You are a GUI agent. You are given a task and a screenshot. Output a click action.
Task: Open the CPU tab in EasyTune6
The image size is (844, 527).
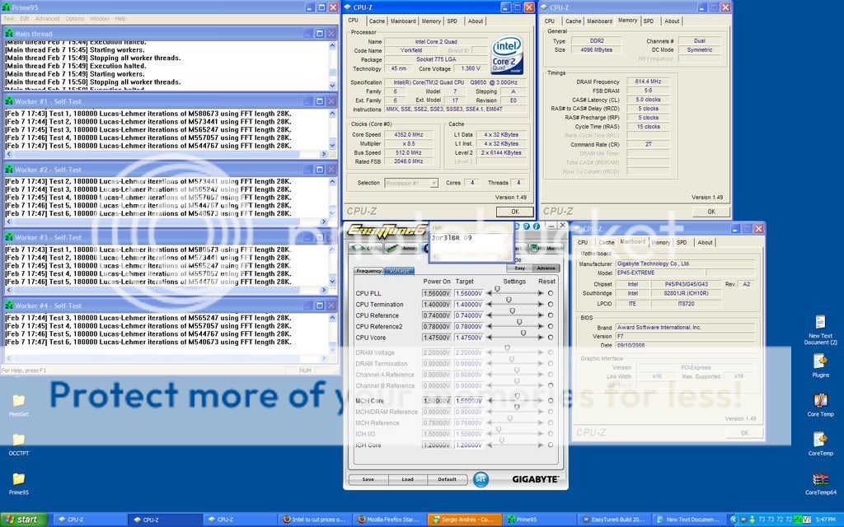pyautogui.click(x=365, y=248)
